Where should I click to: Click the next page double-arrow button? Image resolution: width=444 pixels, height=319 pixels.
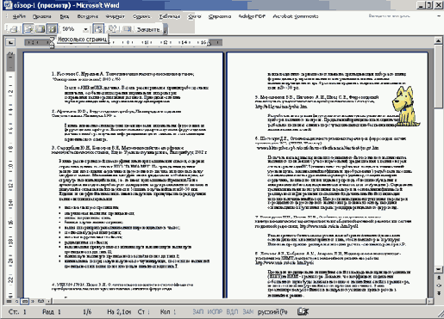pyautogui.click(x=439, y=293)
